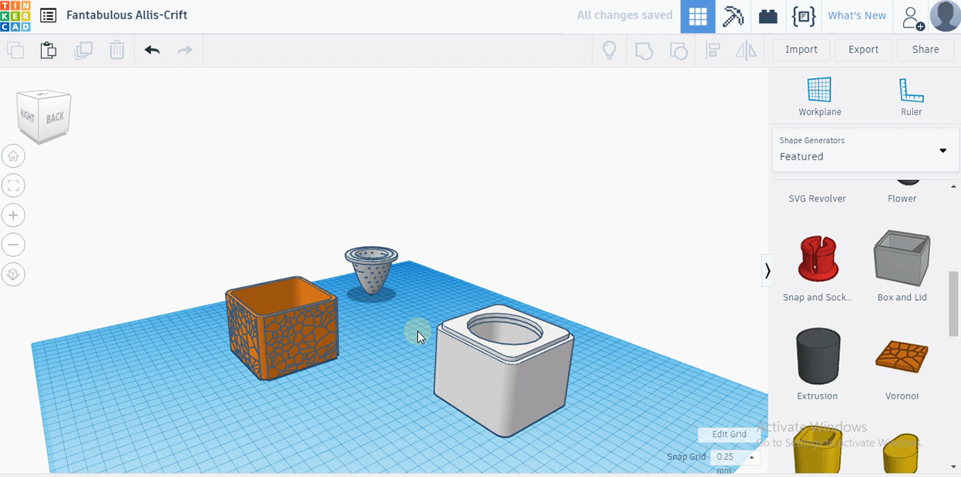This screenshot has height=477, width=961.
Task: Toggle Show all lightbulb icon
Action: point(609,51)
